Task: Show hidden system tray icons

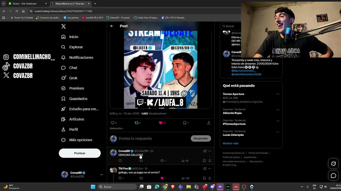Action: tap(302, 187)
